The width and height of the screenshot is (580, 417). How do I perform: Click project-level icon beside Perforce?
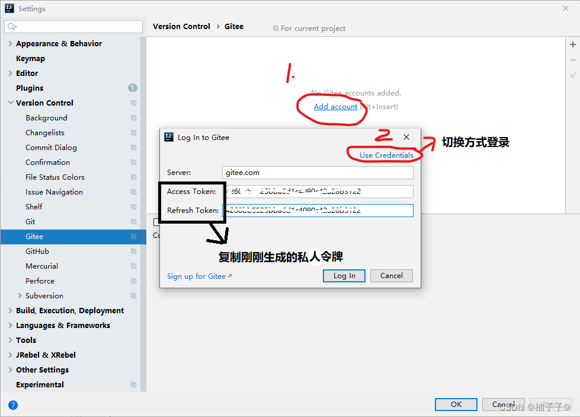tap(133, 281)
